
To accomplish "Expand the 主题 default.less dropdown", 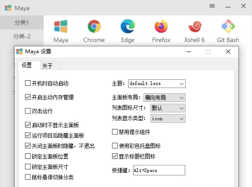I will coord(157,84).
